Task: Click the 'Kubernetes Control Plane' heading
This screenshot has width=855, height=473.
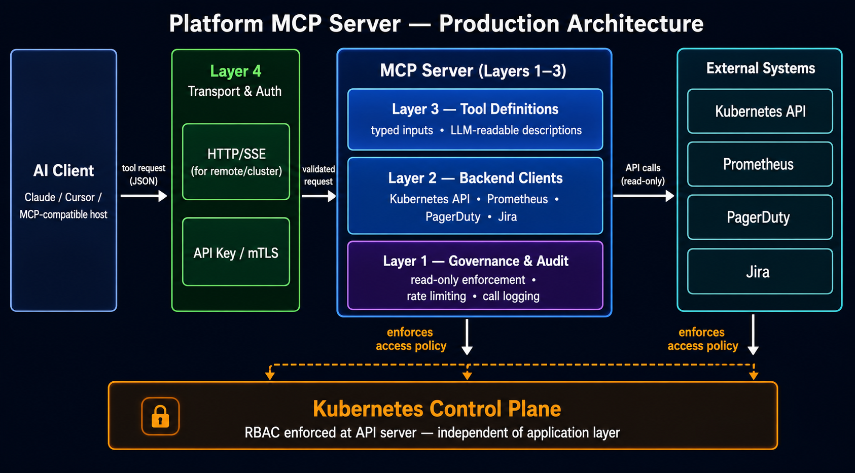Action: pyautogui.click(x=437, y=409)
